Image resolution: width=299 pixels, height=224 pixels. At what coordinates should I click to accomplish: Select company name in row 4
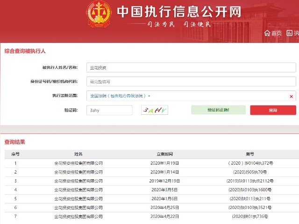click(78, 190)
